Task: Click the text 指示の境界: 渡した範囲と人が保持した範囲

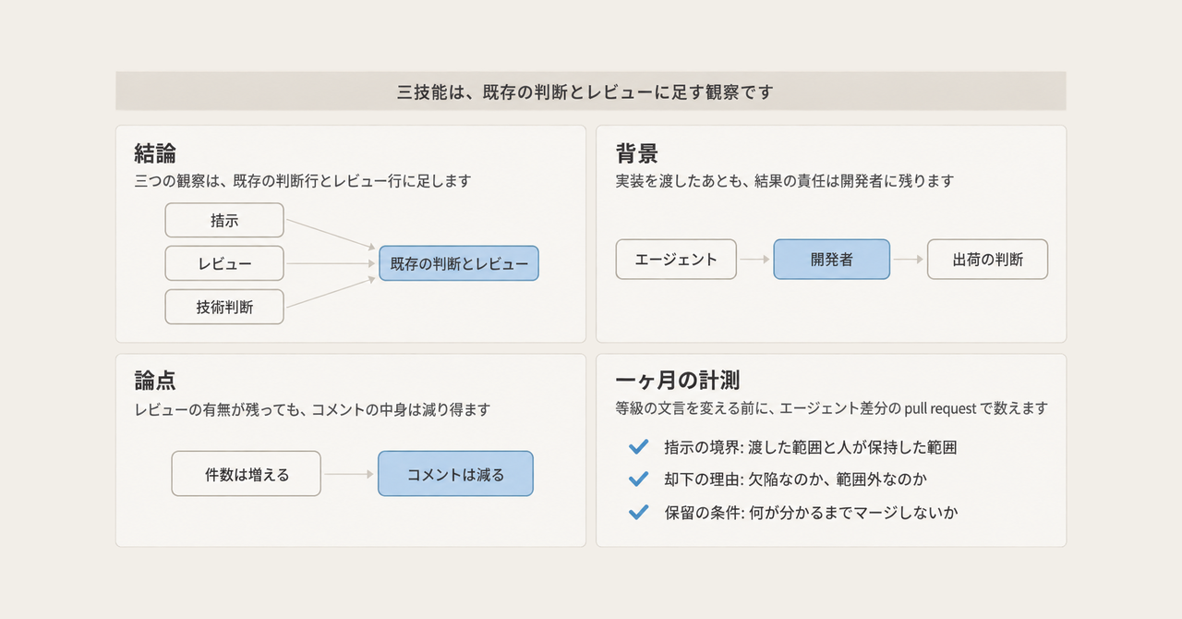Action: [810, 447]
